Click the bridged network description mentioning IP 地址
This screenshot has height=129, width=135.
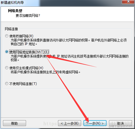point(69,42)
